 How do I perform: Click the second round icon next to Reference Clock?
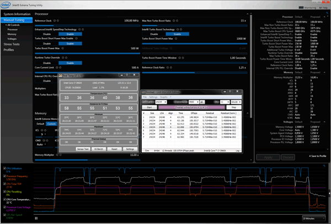(58, 21)
